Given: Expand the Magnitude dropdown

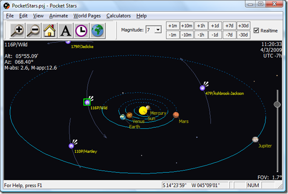Looking at the screenshot, I should pyautogui.click(x=158, y=30).
